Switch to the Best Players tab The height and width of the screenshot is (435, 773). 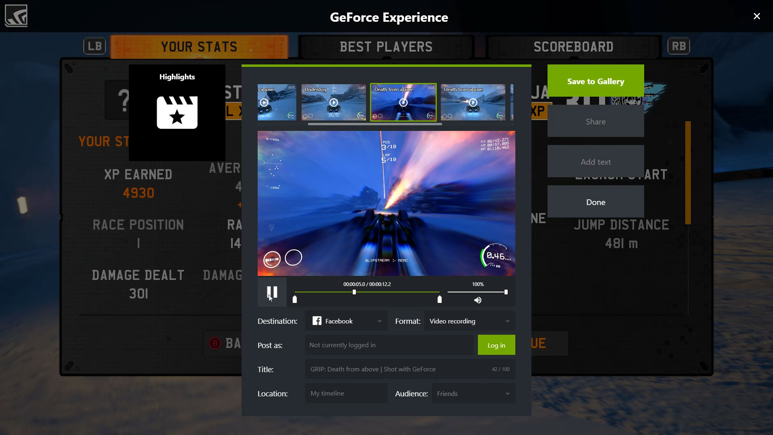tap(386, 47)
